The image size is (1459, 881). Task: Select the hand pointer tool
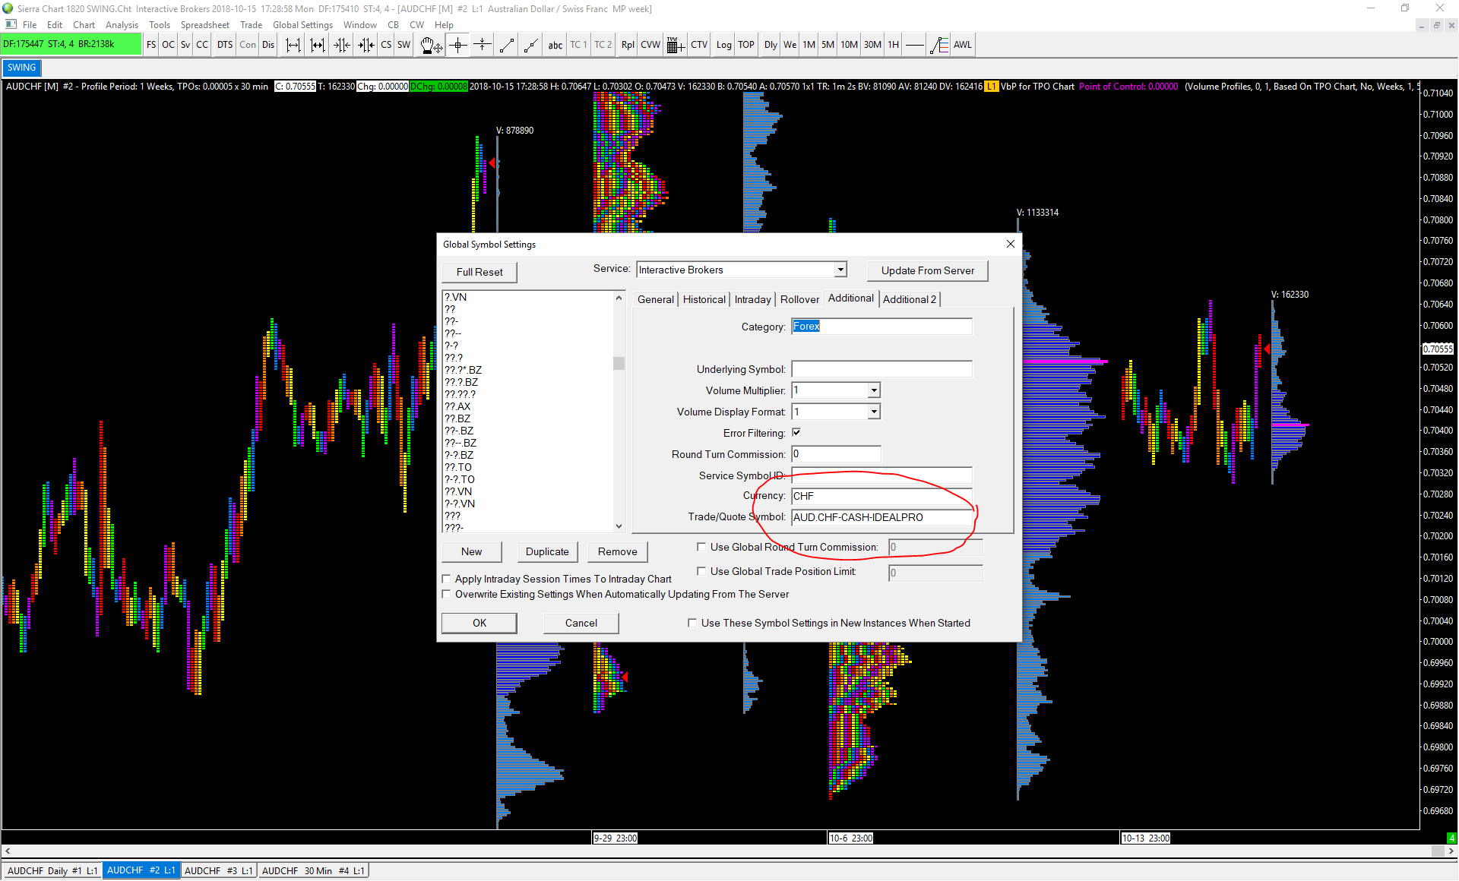431,45
